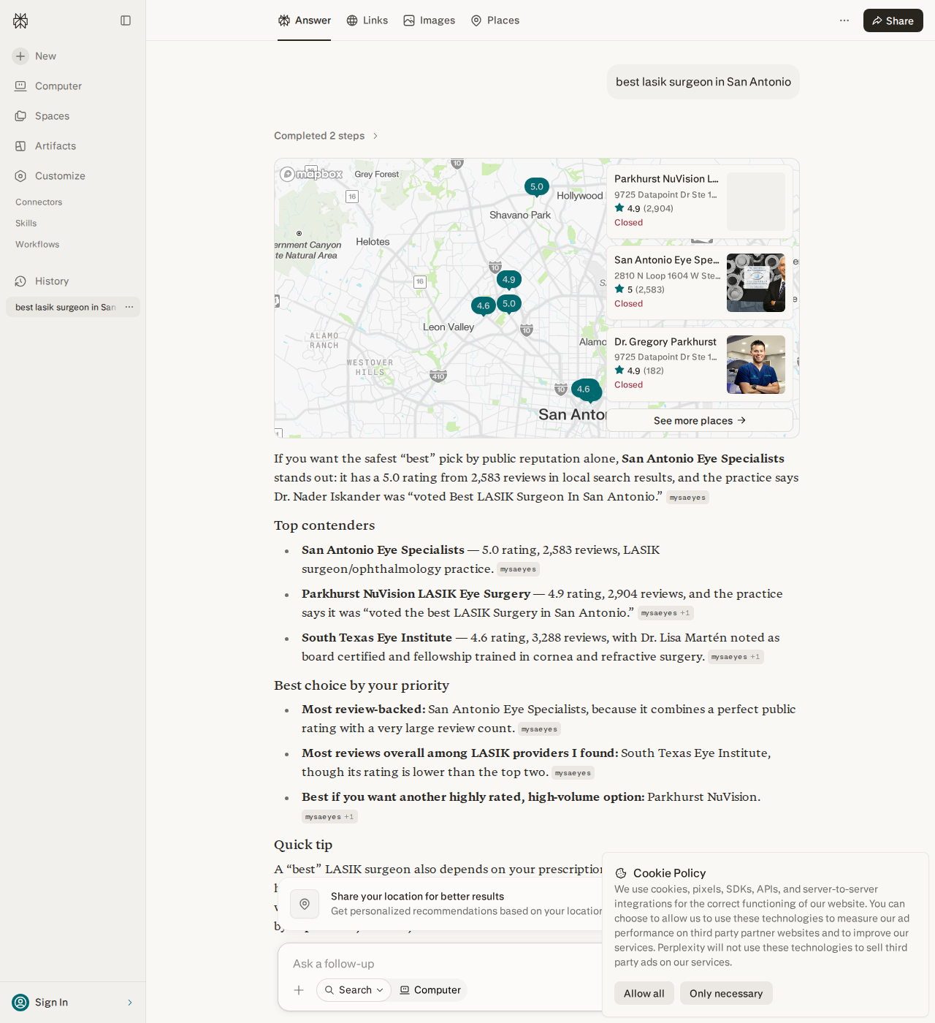Toggle the Computer mode in follow-up box

coord(430,990)
